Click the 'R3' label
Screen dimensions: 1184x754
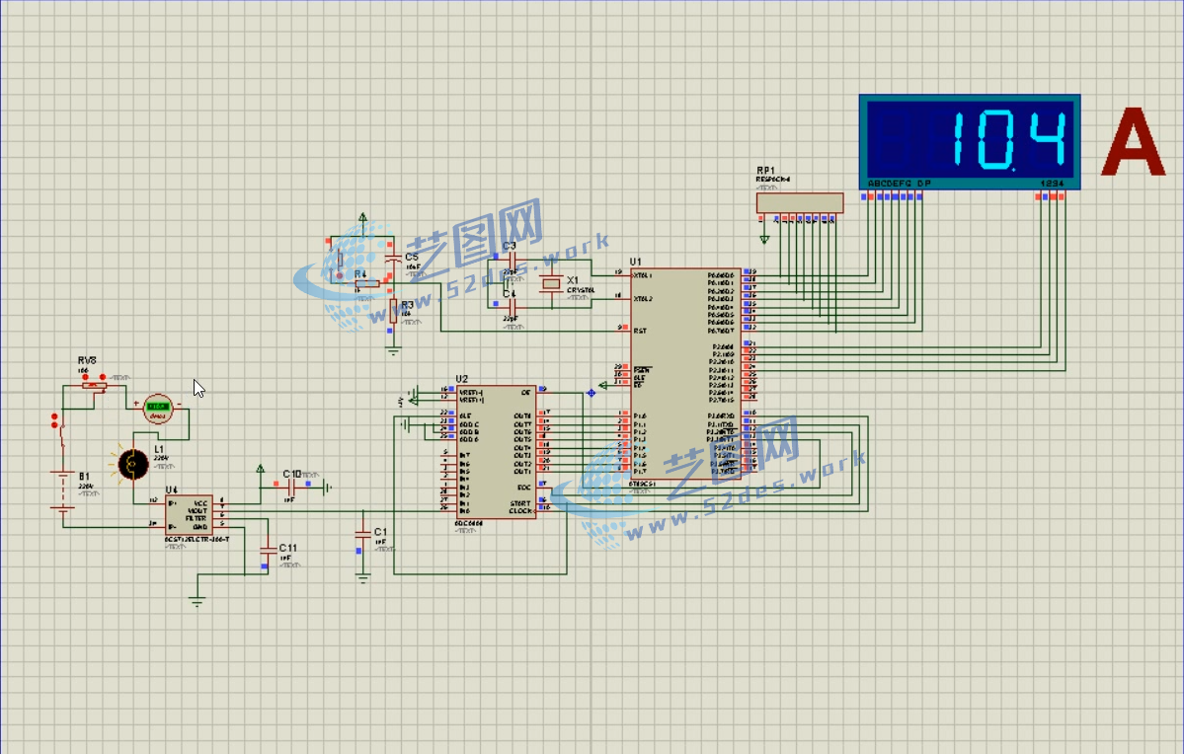tap(408, 305)
